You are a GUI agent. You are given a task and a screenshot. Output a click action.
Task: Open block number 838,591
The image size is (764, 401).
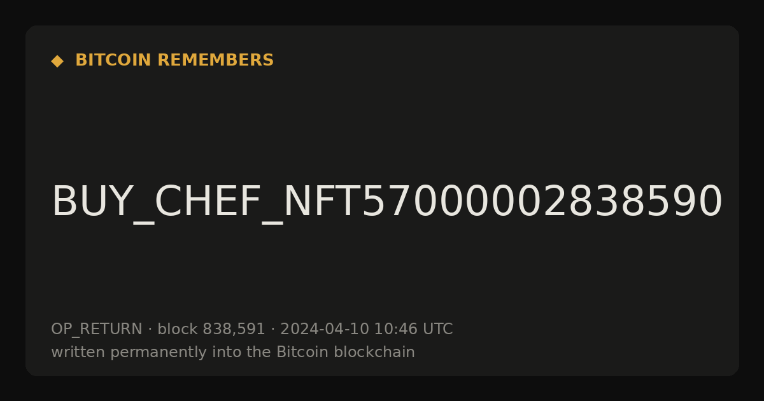point(234,329)
